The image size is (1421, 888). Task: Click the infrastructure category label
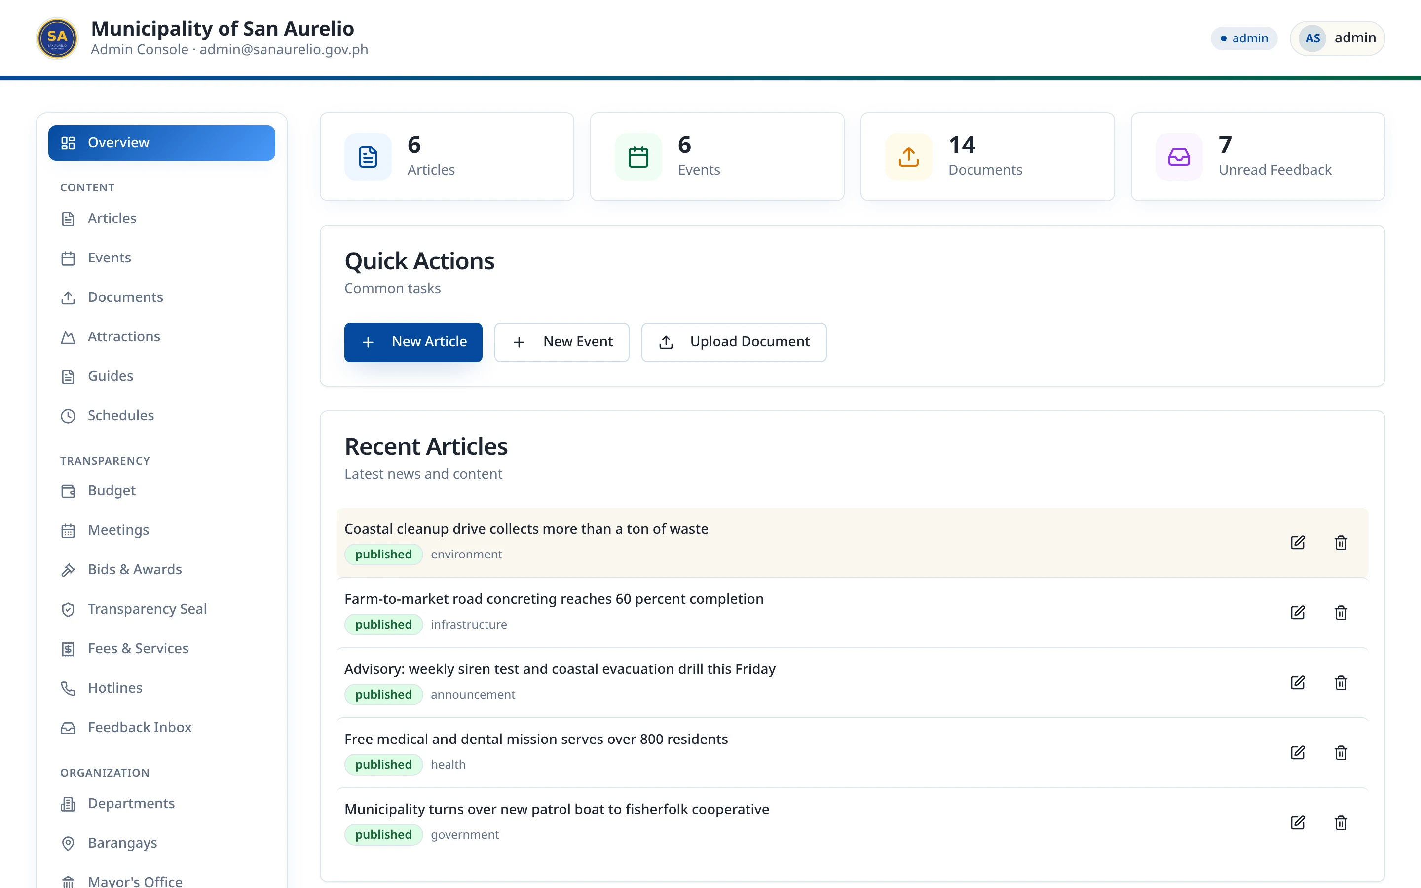click(x=469, y=624)
